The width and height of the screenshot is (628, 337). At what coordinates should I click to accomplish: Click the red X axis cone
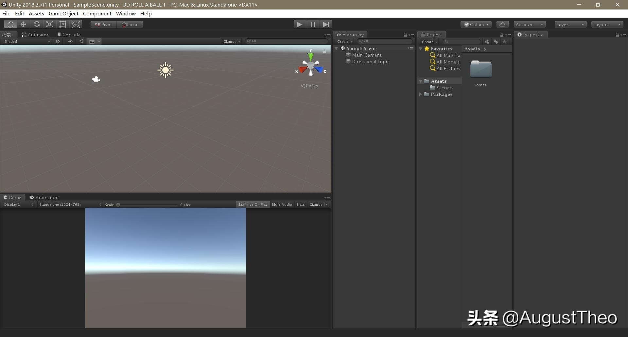coord(302,70)
